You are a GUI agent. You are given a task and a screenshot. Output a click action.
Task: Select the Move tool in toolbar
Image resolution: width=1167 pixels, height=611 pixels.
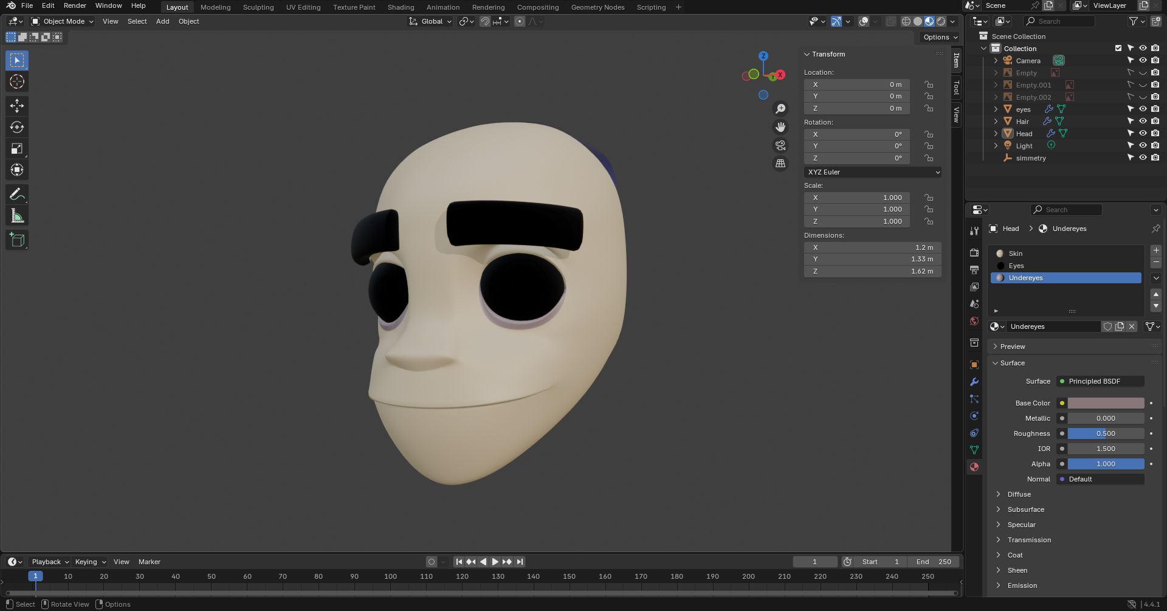coord(17,106)
